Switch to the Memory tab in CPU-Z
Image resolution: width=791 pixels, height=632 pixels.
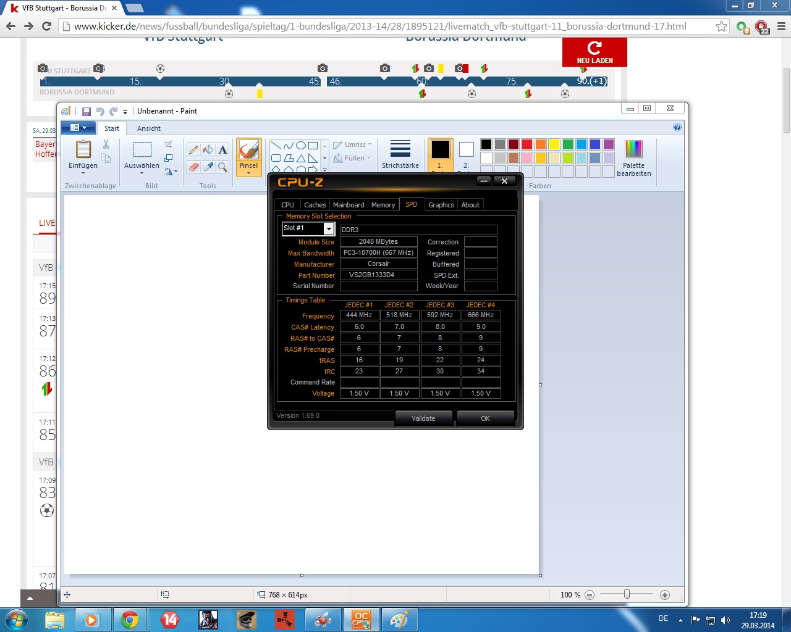[x=383, y=205]
